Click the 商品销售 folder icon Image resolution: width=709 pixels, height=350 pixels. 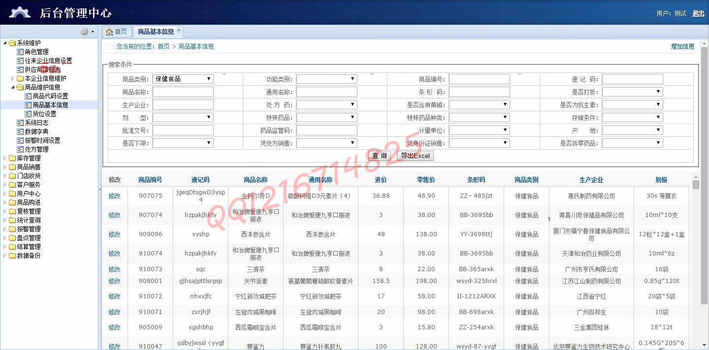click(12, 167)
